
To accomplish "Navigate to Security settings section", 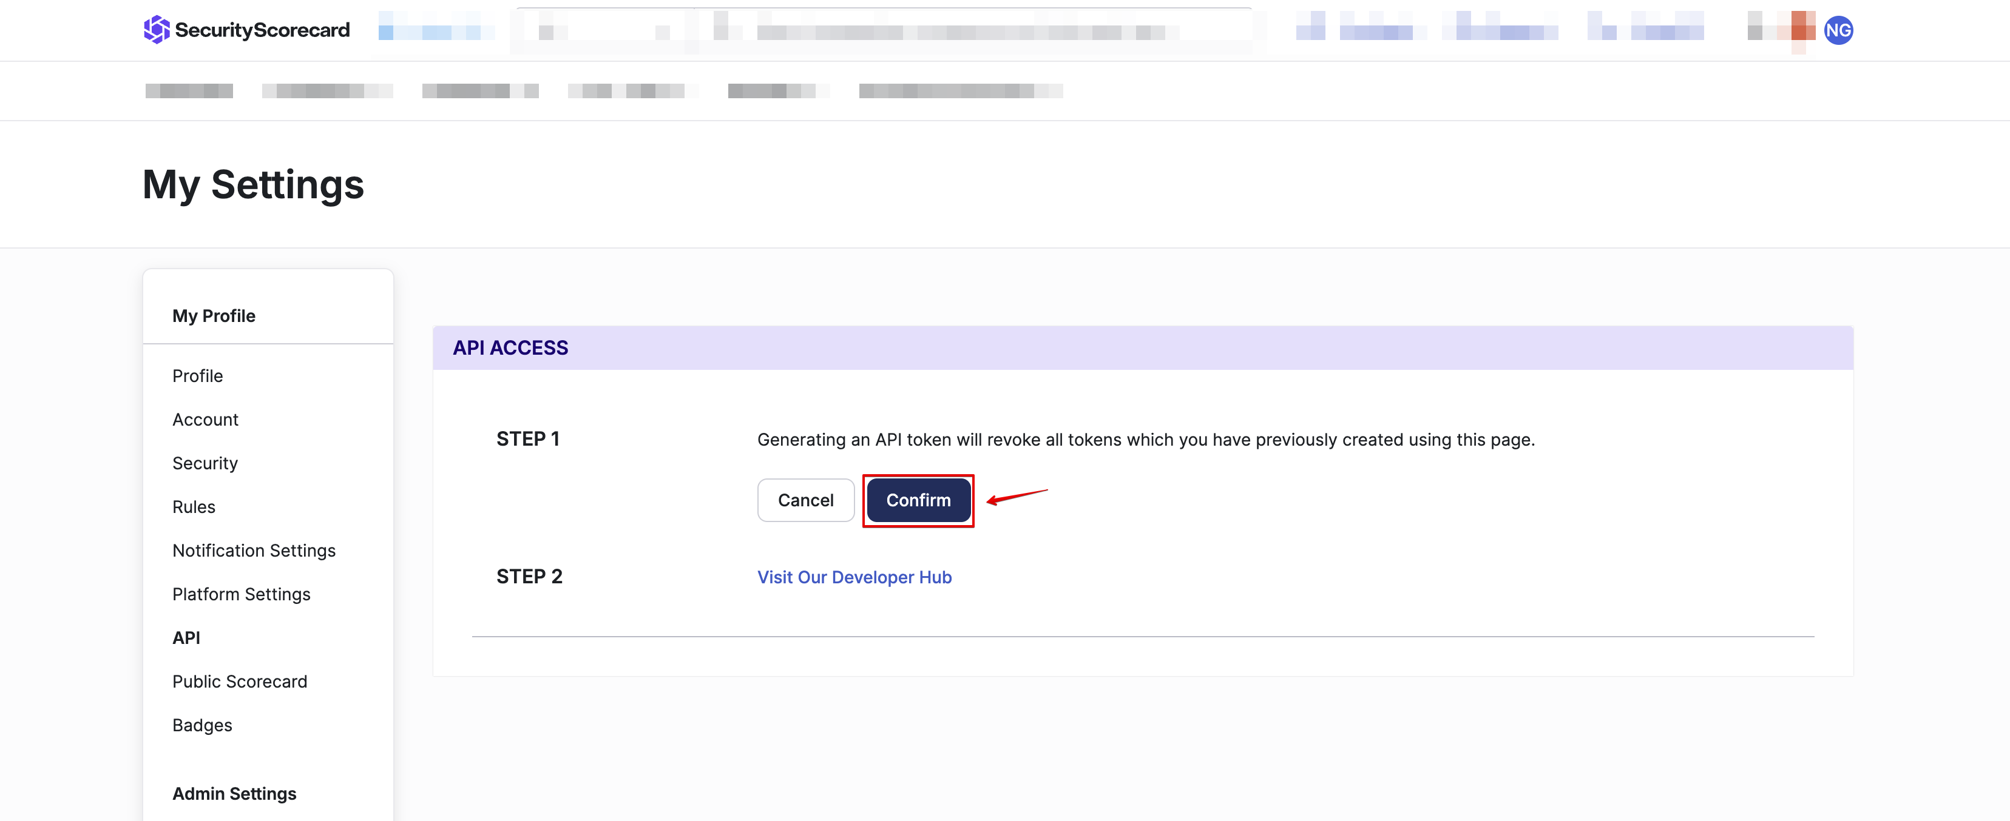I will tap(204, 463).
